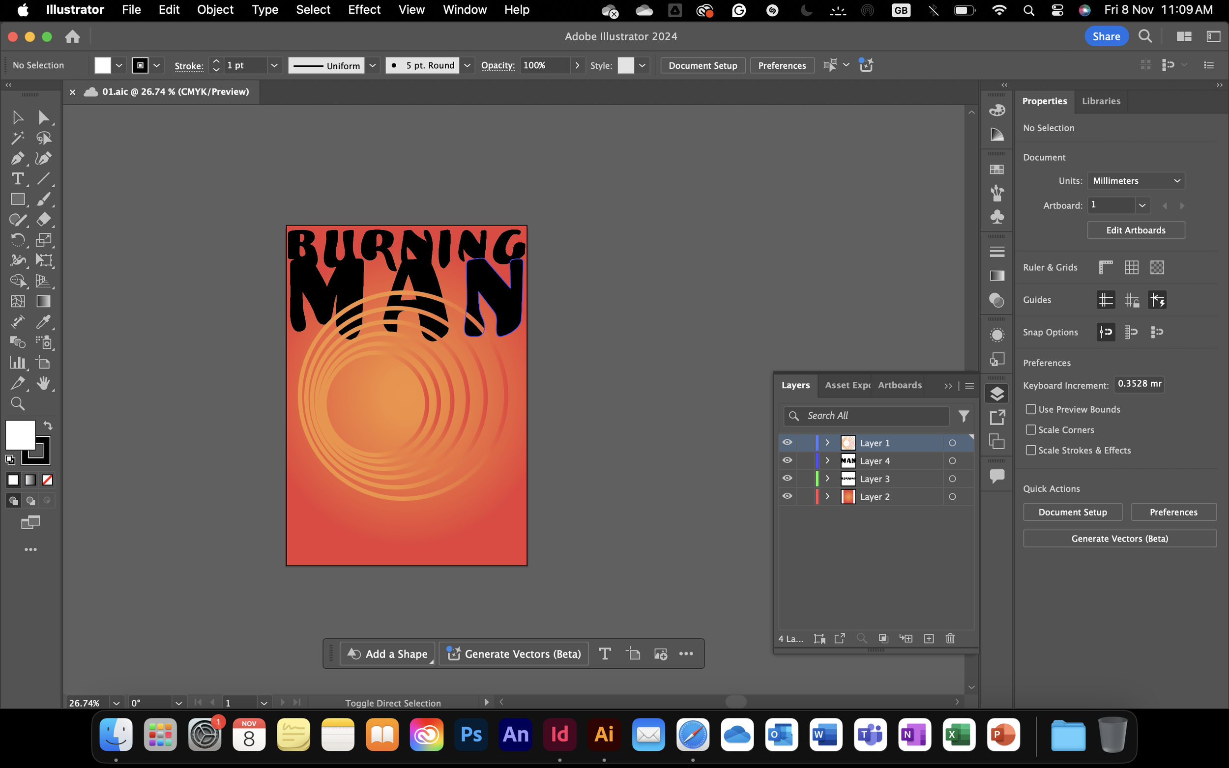Select the Scale tool

click(x=44, y=240)
